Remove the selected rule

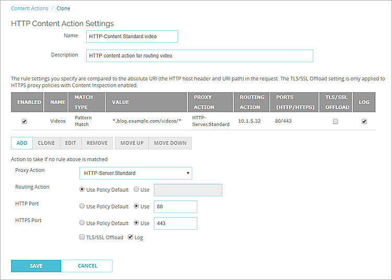pos(97,143)
